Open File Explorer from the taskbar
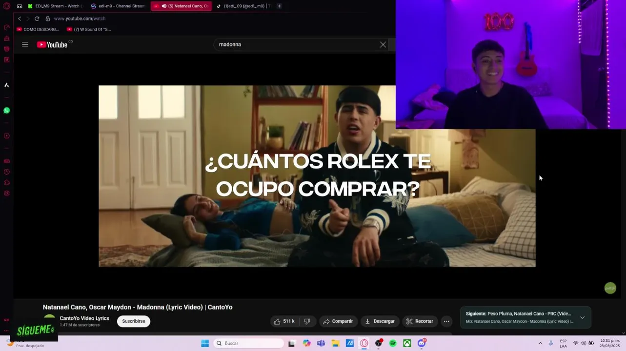 tap(335, 343)
